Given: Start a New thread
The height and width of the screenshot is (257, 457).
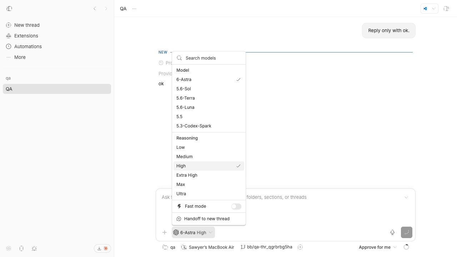Looking at the screenshot, I should tap(57, 25).
